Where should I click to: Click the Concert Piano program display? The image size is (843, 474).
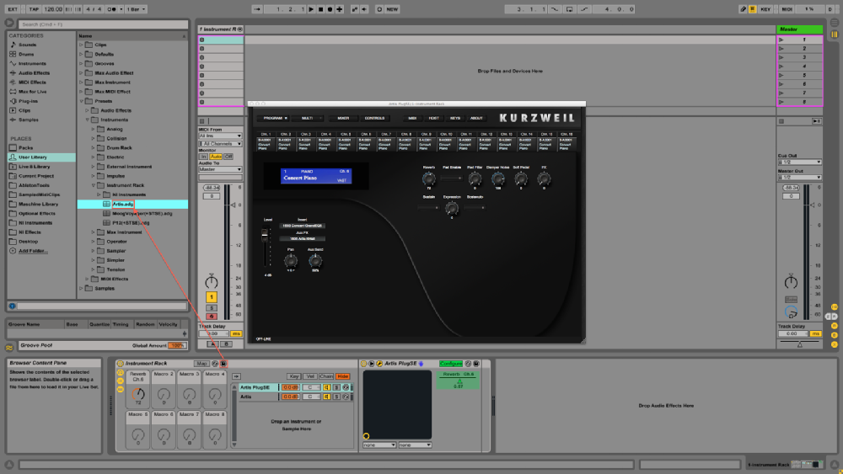(316, 175)
